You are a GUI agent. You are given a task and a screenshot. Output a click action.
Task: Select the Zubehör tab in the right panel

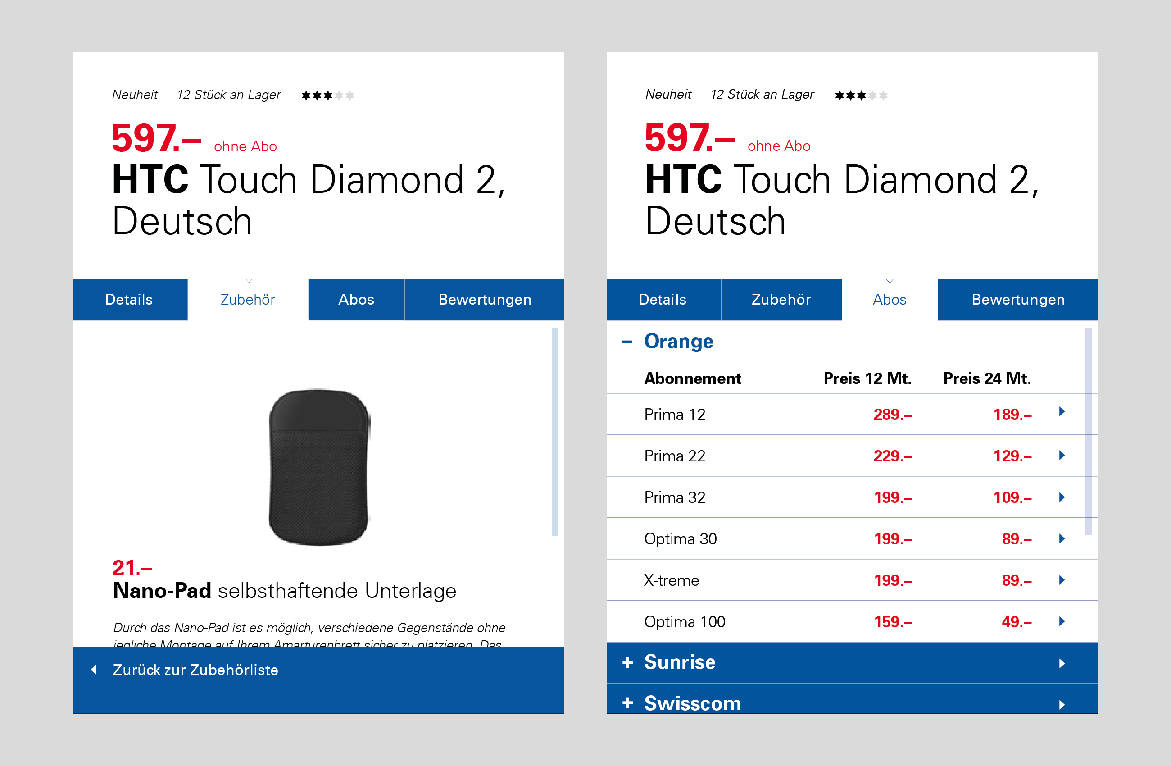(x=781, y=299)
